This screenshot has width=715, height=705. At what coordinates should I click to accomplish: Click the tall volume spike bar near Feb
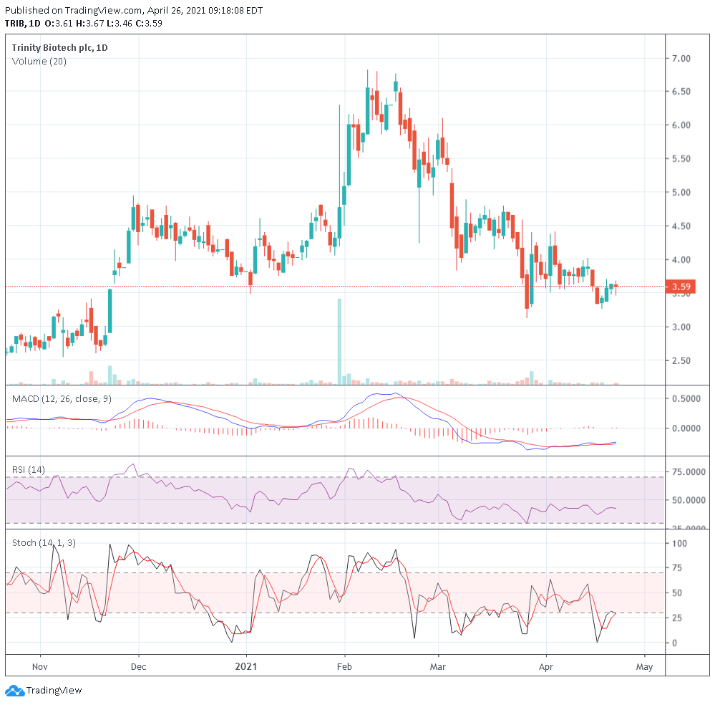[x=339, y=341]
